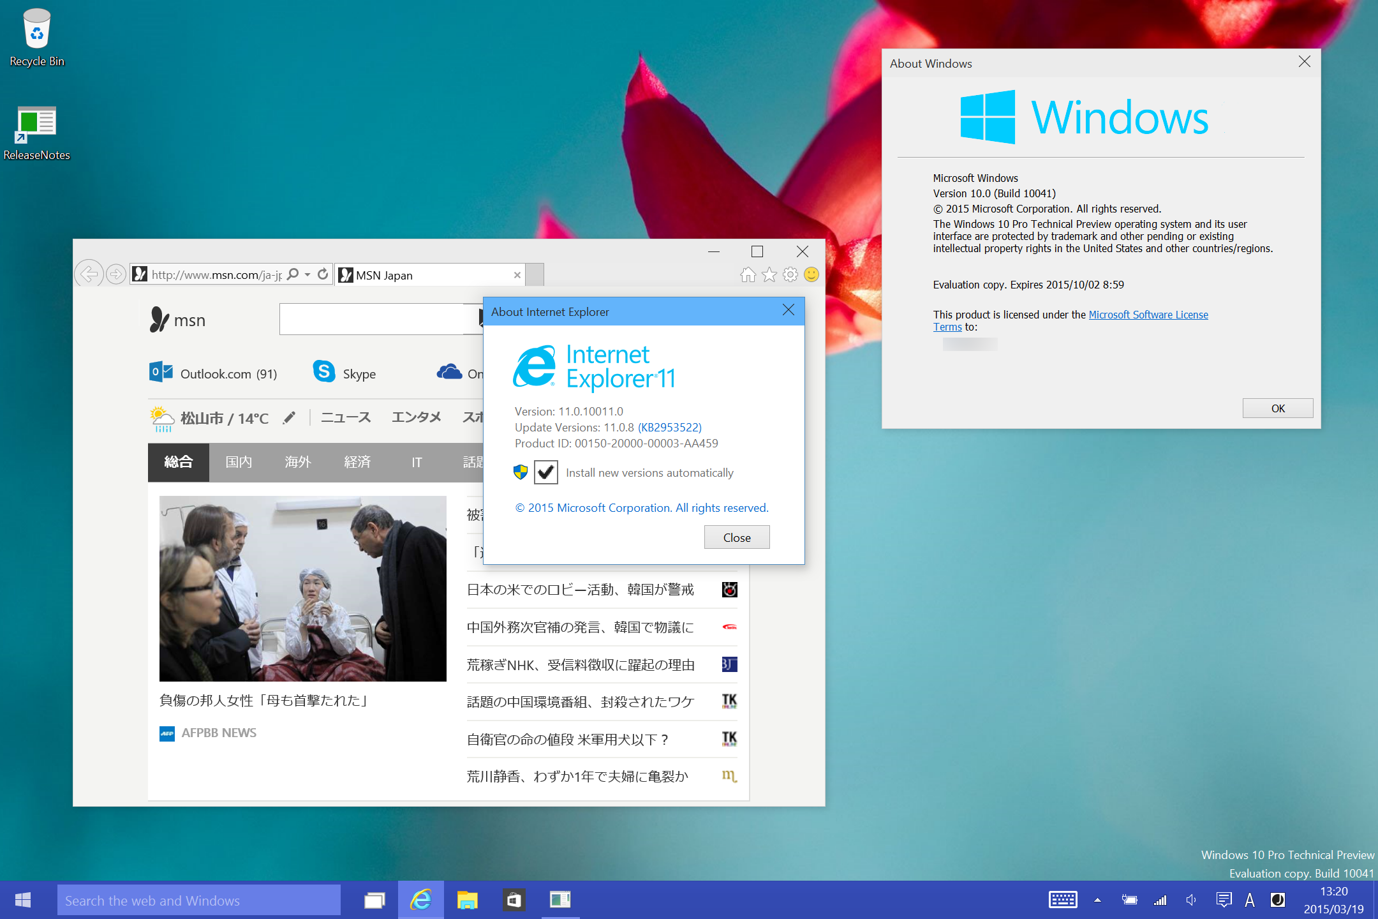The width and height of the screenshot is (1378, 919).
Task: Open Outlook.com from the MSN page
Action: 214,373
